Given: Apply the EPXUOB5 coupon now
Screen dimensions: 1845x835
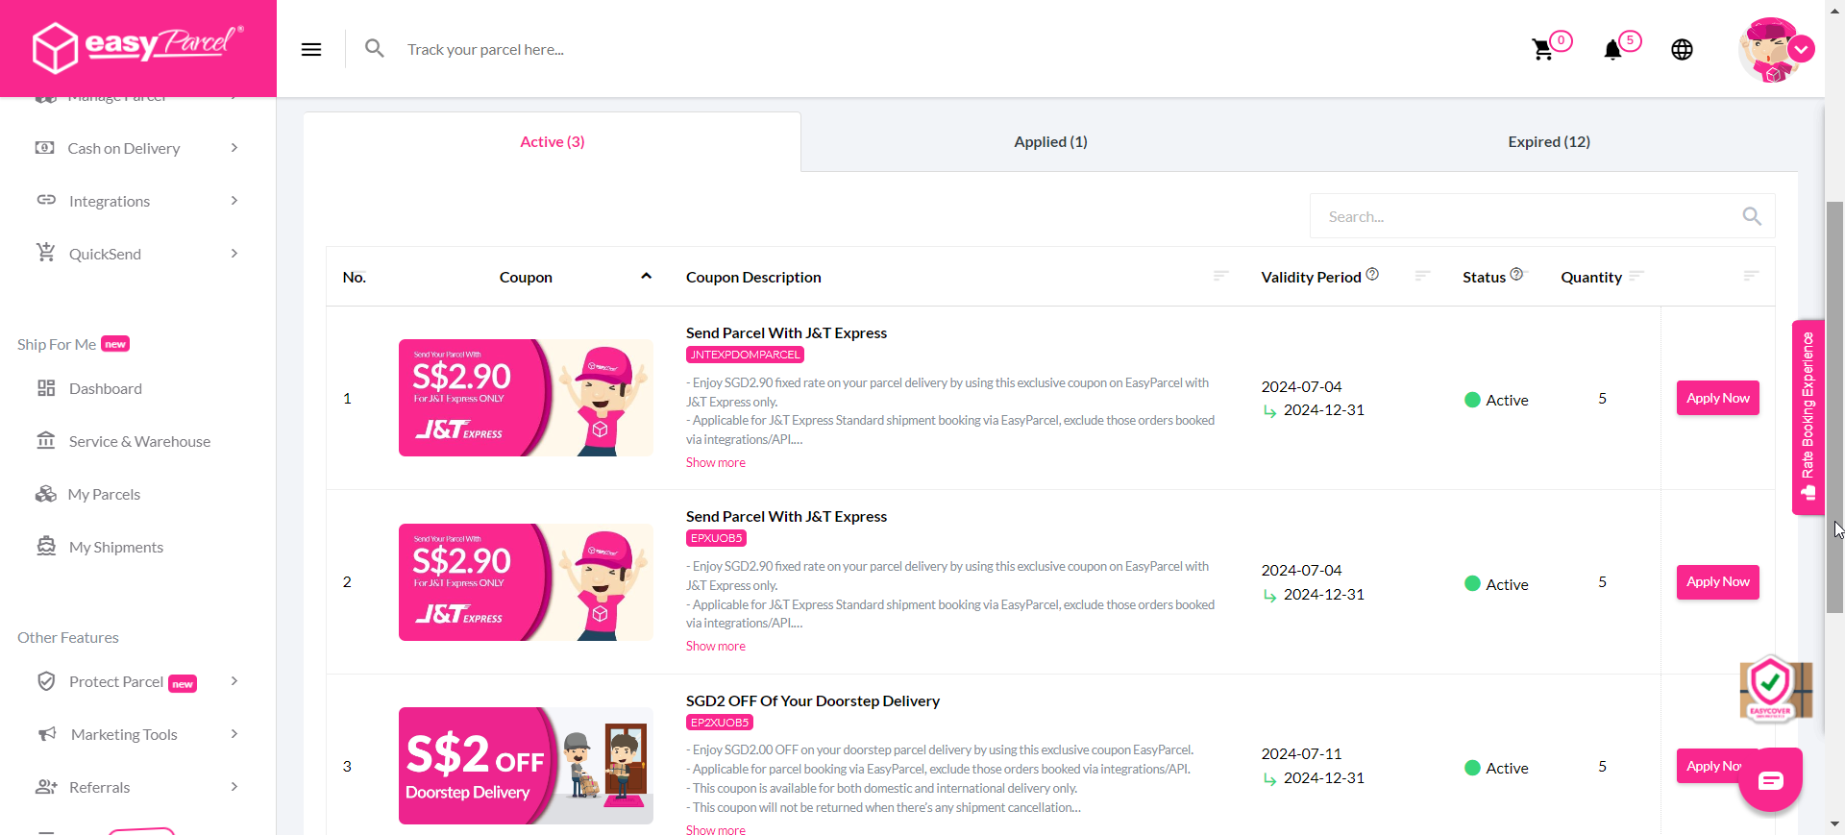Looking at the screenshot, I should coord(1717,581).
